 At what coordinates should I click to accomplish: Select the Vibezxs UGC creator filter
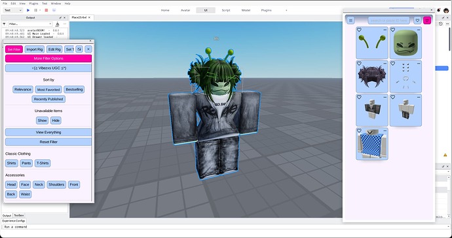click(x=48, y=68)
